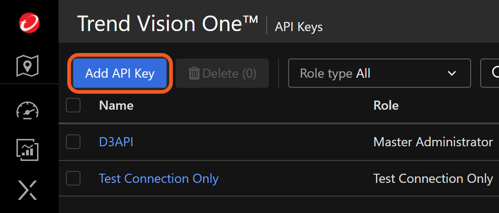Open the Test Connection Only key link
The image size is (499, 213).
click(159, 178)
